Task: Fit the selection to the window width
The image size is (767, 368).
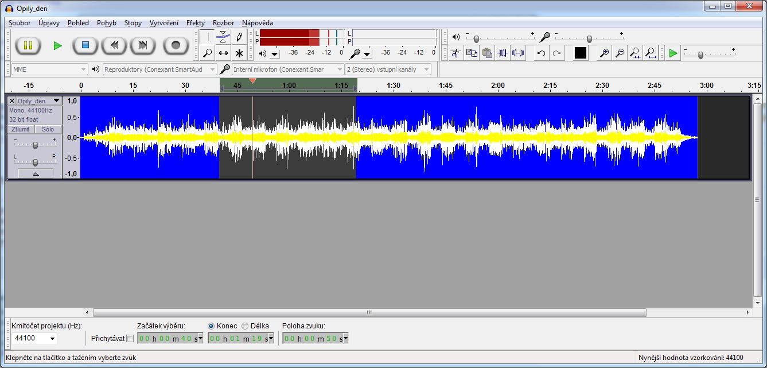Action: click(x=636, y=53)
